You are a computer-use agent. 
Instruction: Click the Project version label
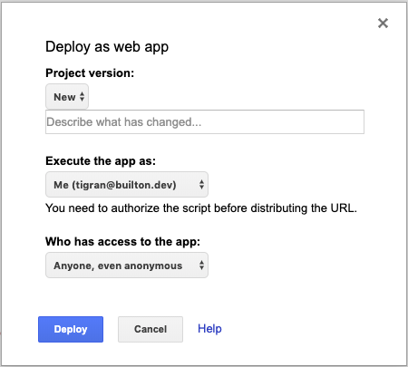pyautogui.click(x=90, y=73)
